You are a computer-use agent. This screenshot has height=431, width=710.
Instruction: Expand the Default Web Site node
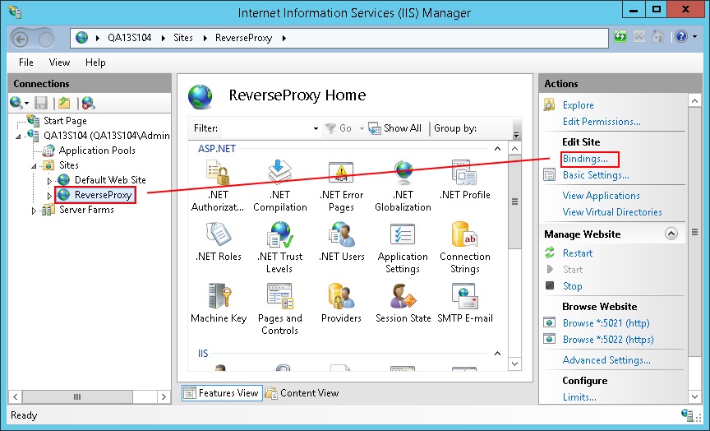[49, 181]
